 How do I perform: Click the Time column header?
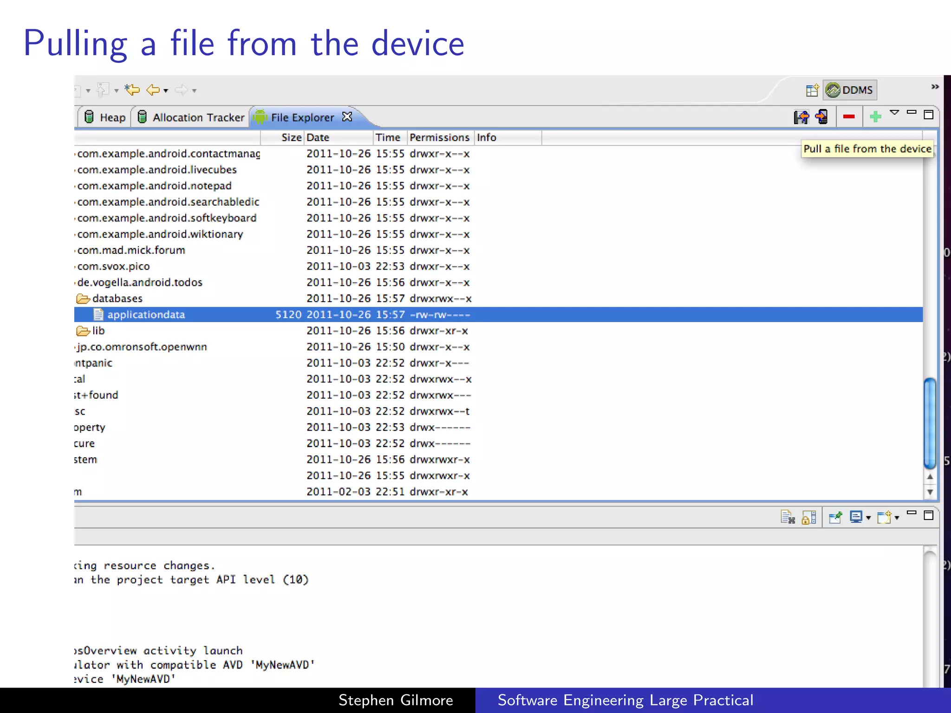tap(390, 137)
